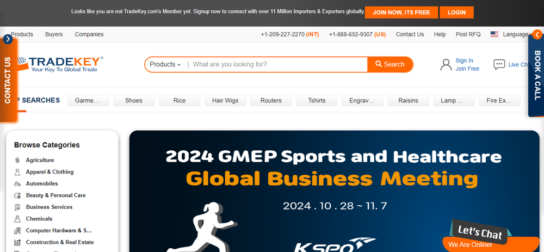Open the Chemicals category

pos(39,219)
